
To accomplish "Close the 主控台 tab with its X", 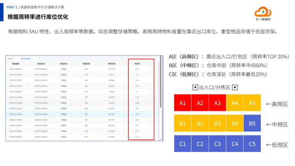I will tap(14, 59).
